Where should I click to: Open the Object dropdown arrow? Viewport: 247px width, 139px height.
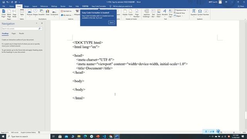click(x=183, y=16)
